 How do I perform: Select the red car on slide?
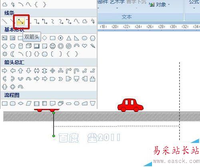(130, 105)
